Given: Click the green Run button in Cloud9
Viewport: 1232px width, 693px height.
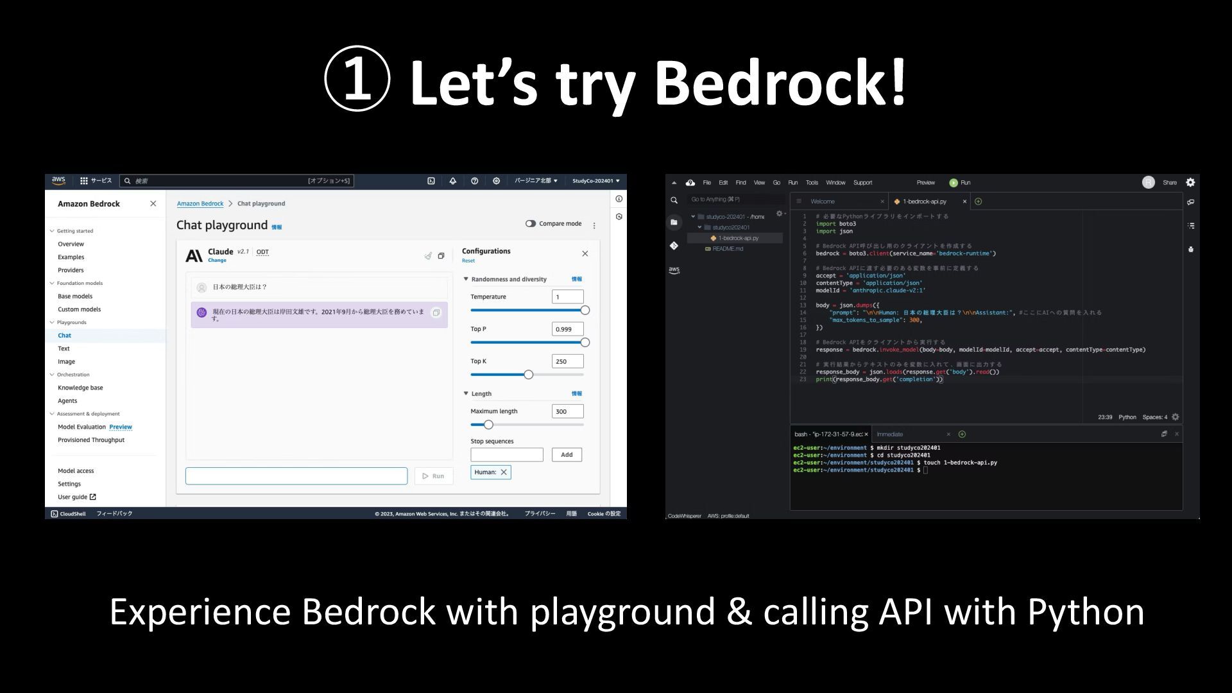Looking at the screenshot, I should [960, 183].
